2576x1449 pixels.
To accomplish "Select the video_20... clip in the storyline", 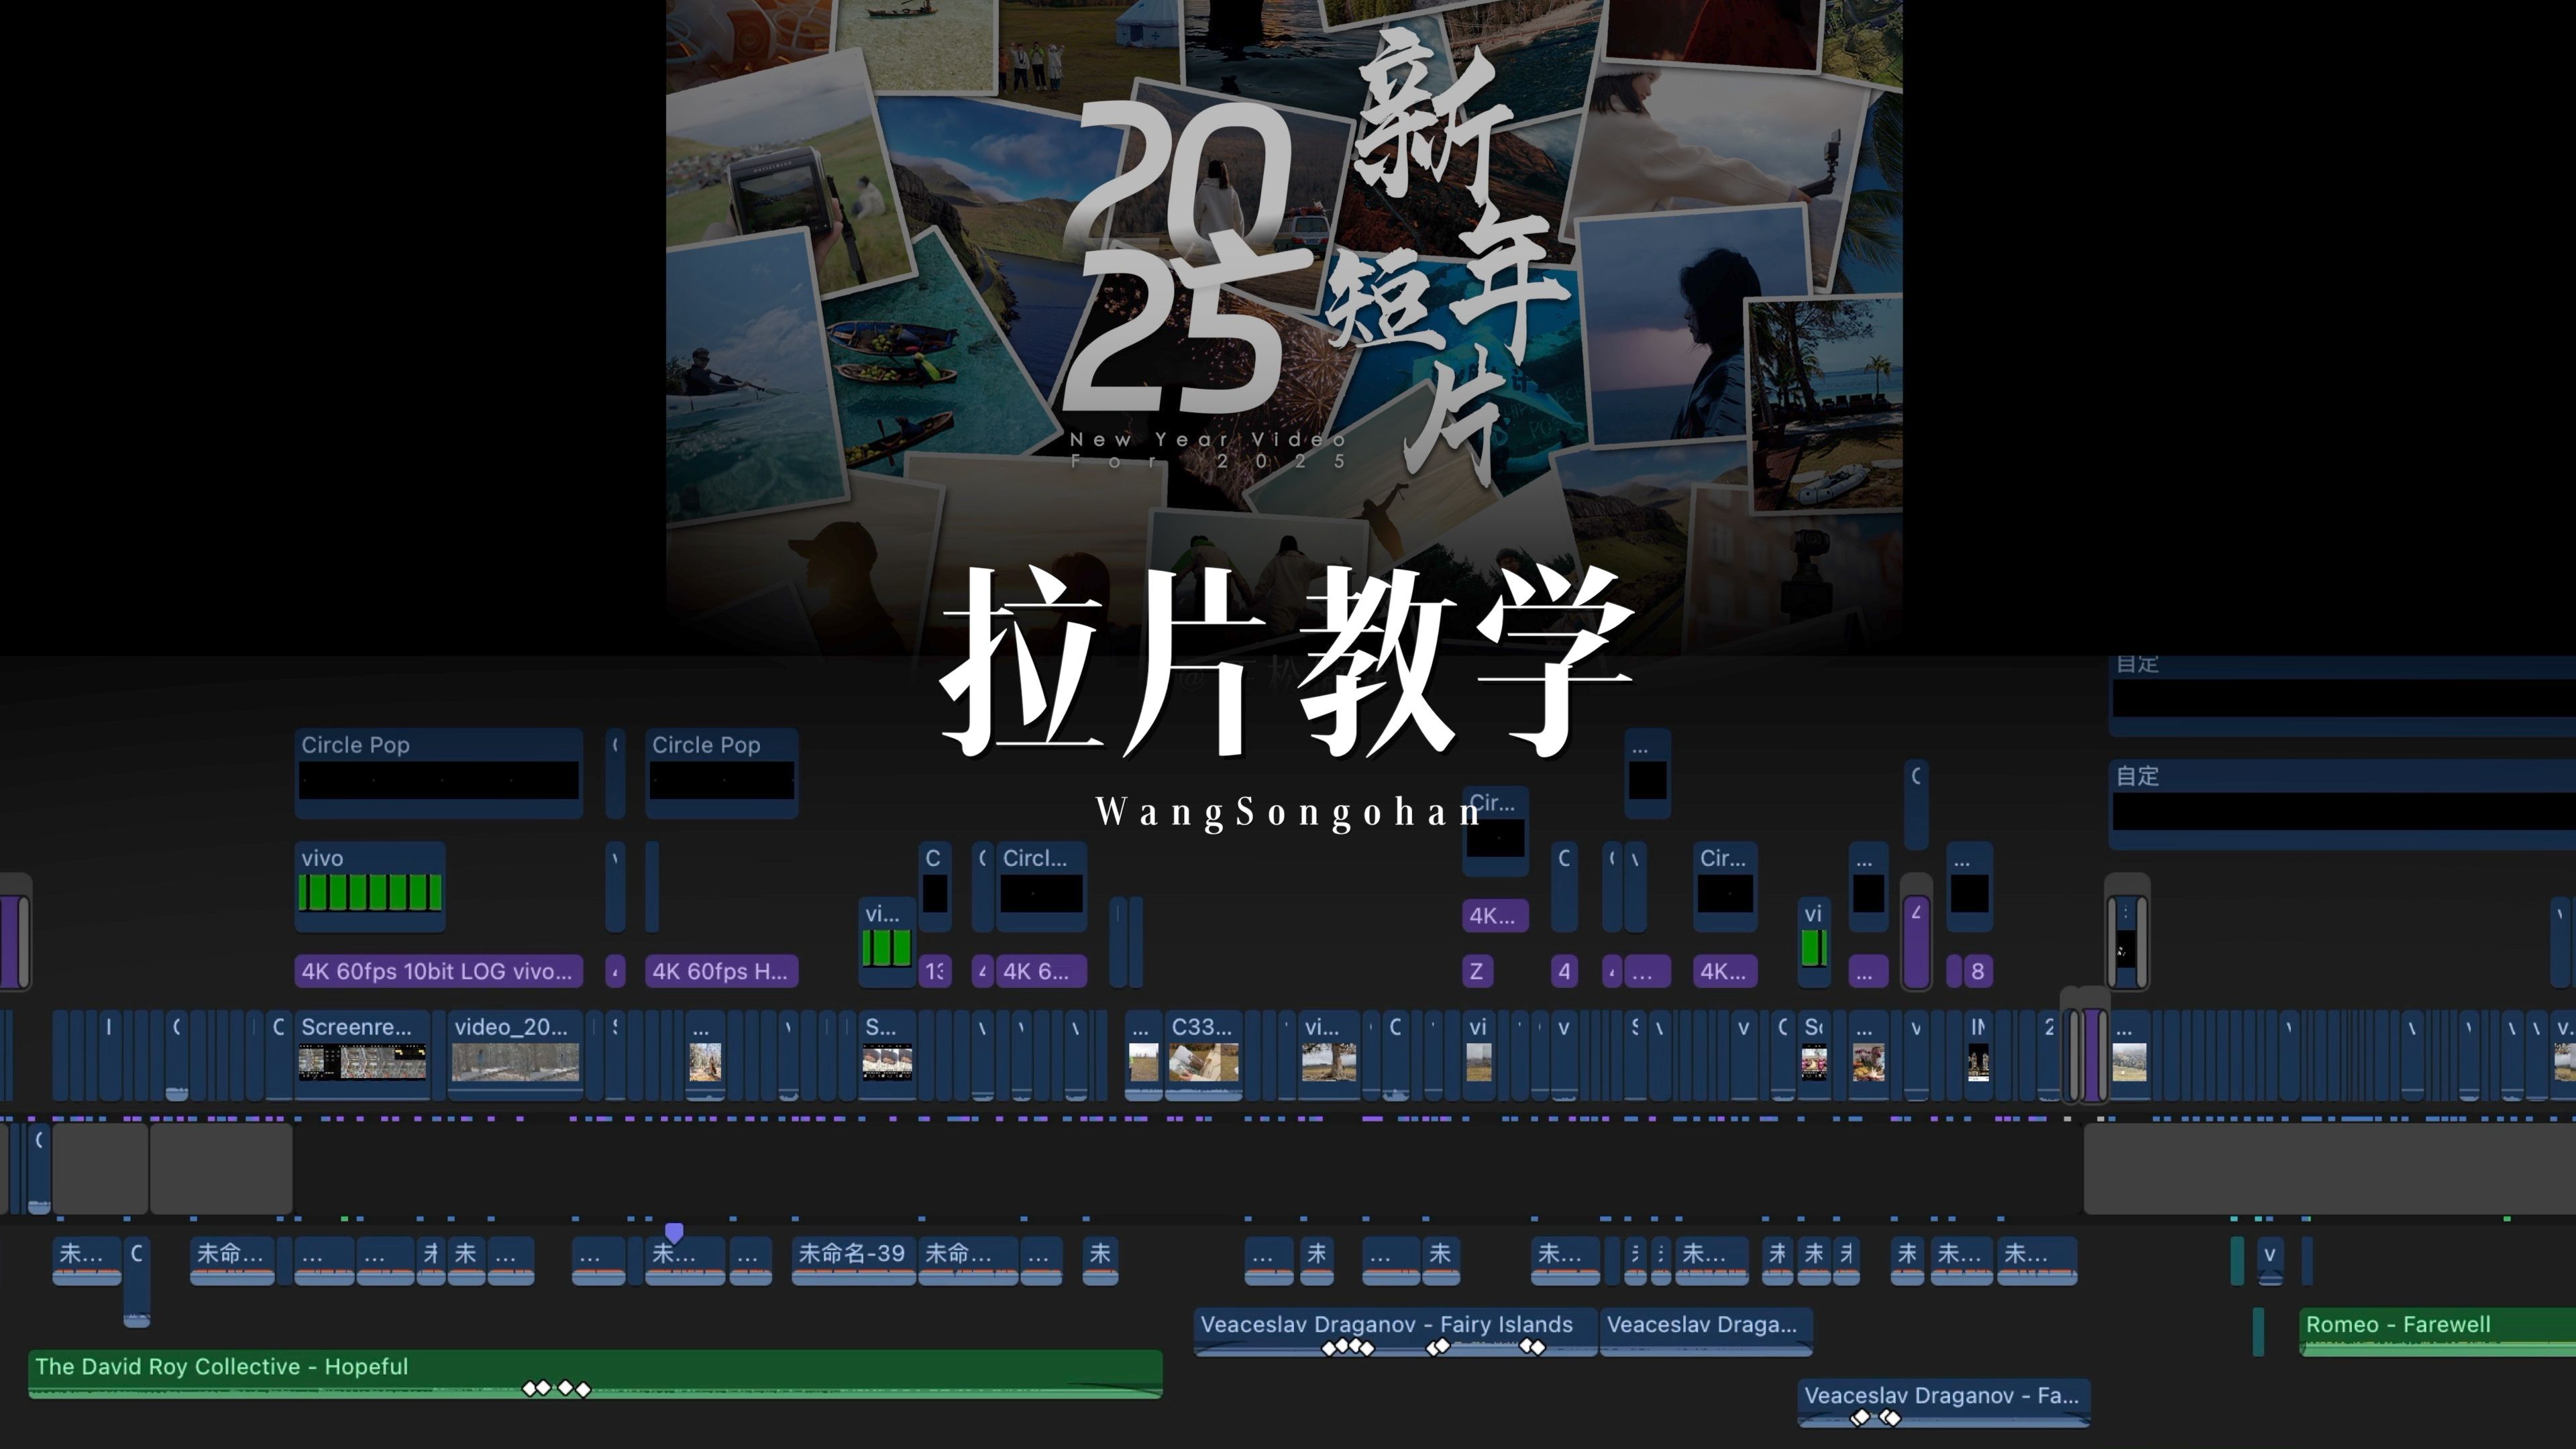I will [515, 1055].
